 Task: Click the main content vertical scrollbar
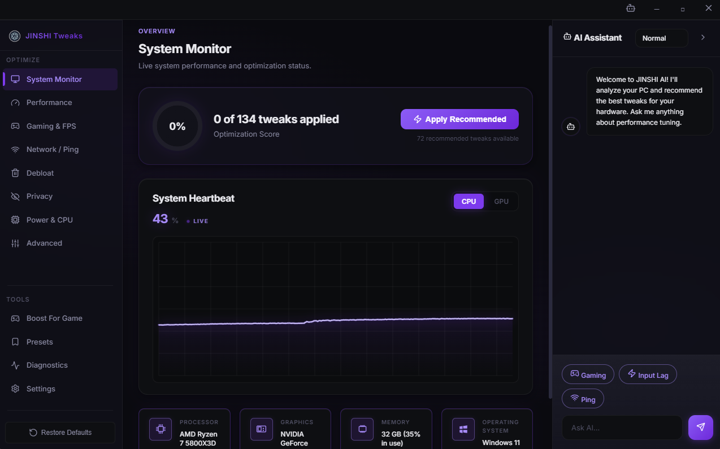coord(550,212)
